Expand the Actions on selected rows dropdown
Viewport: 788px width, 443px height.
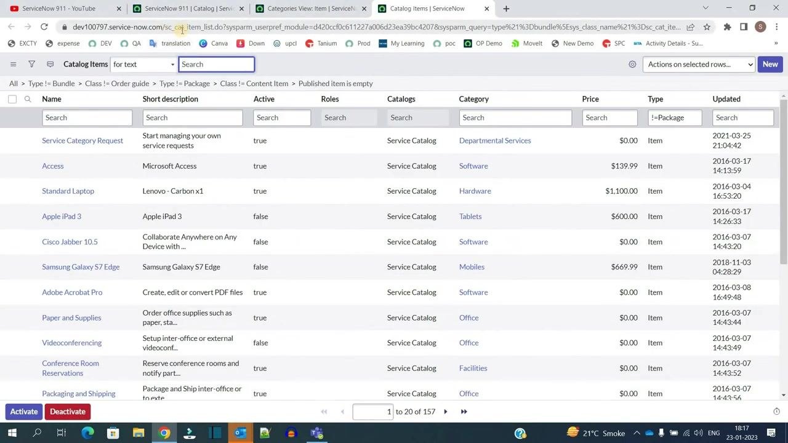click(x=699, y=64)
